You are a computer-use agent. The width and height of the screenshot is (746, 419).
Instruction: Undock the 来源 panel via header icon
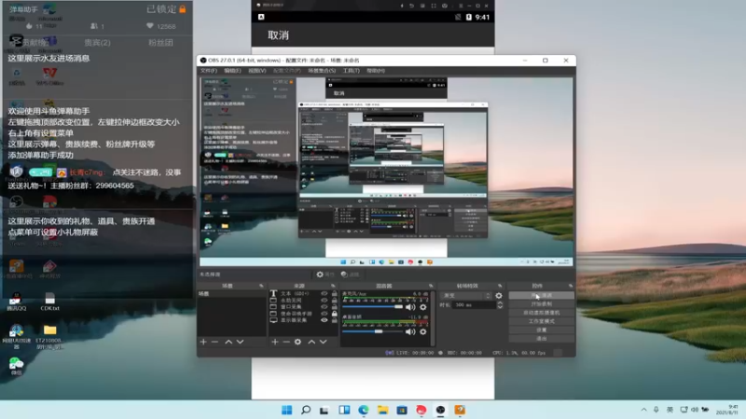point(333,286)
